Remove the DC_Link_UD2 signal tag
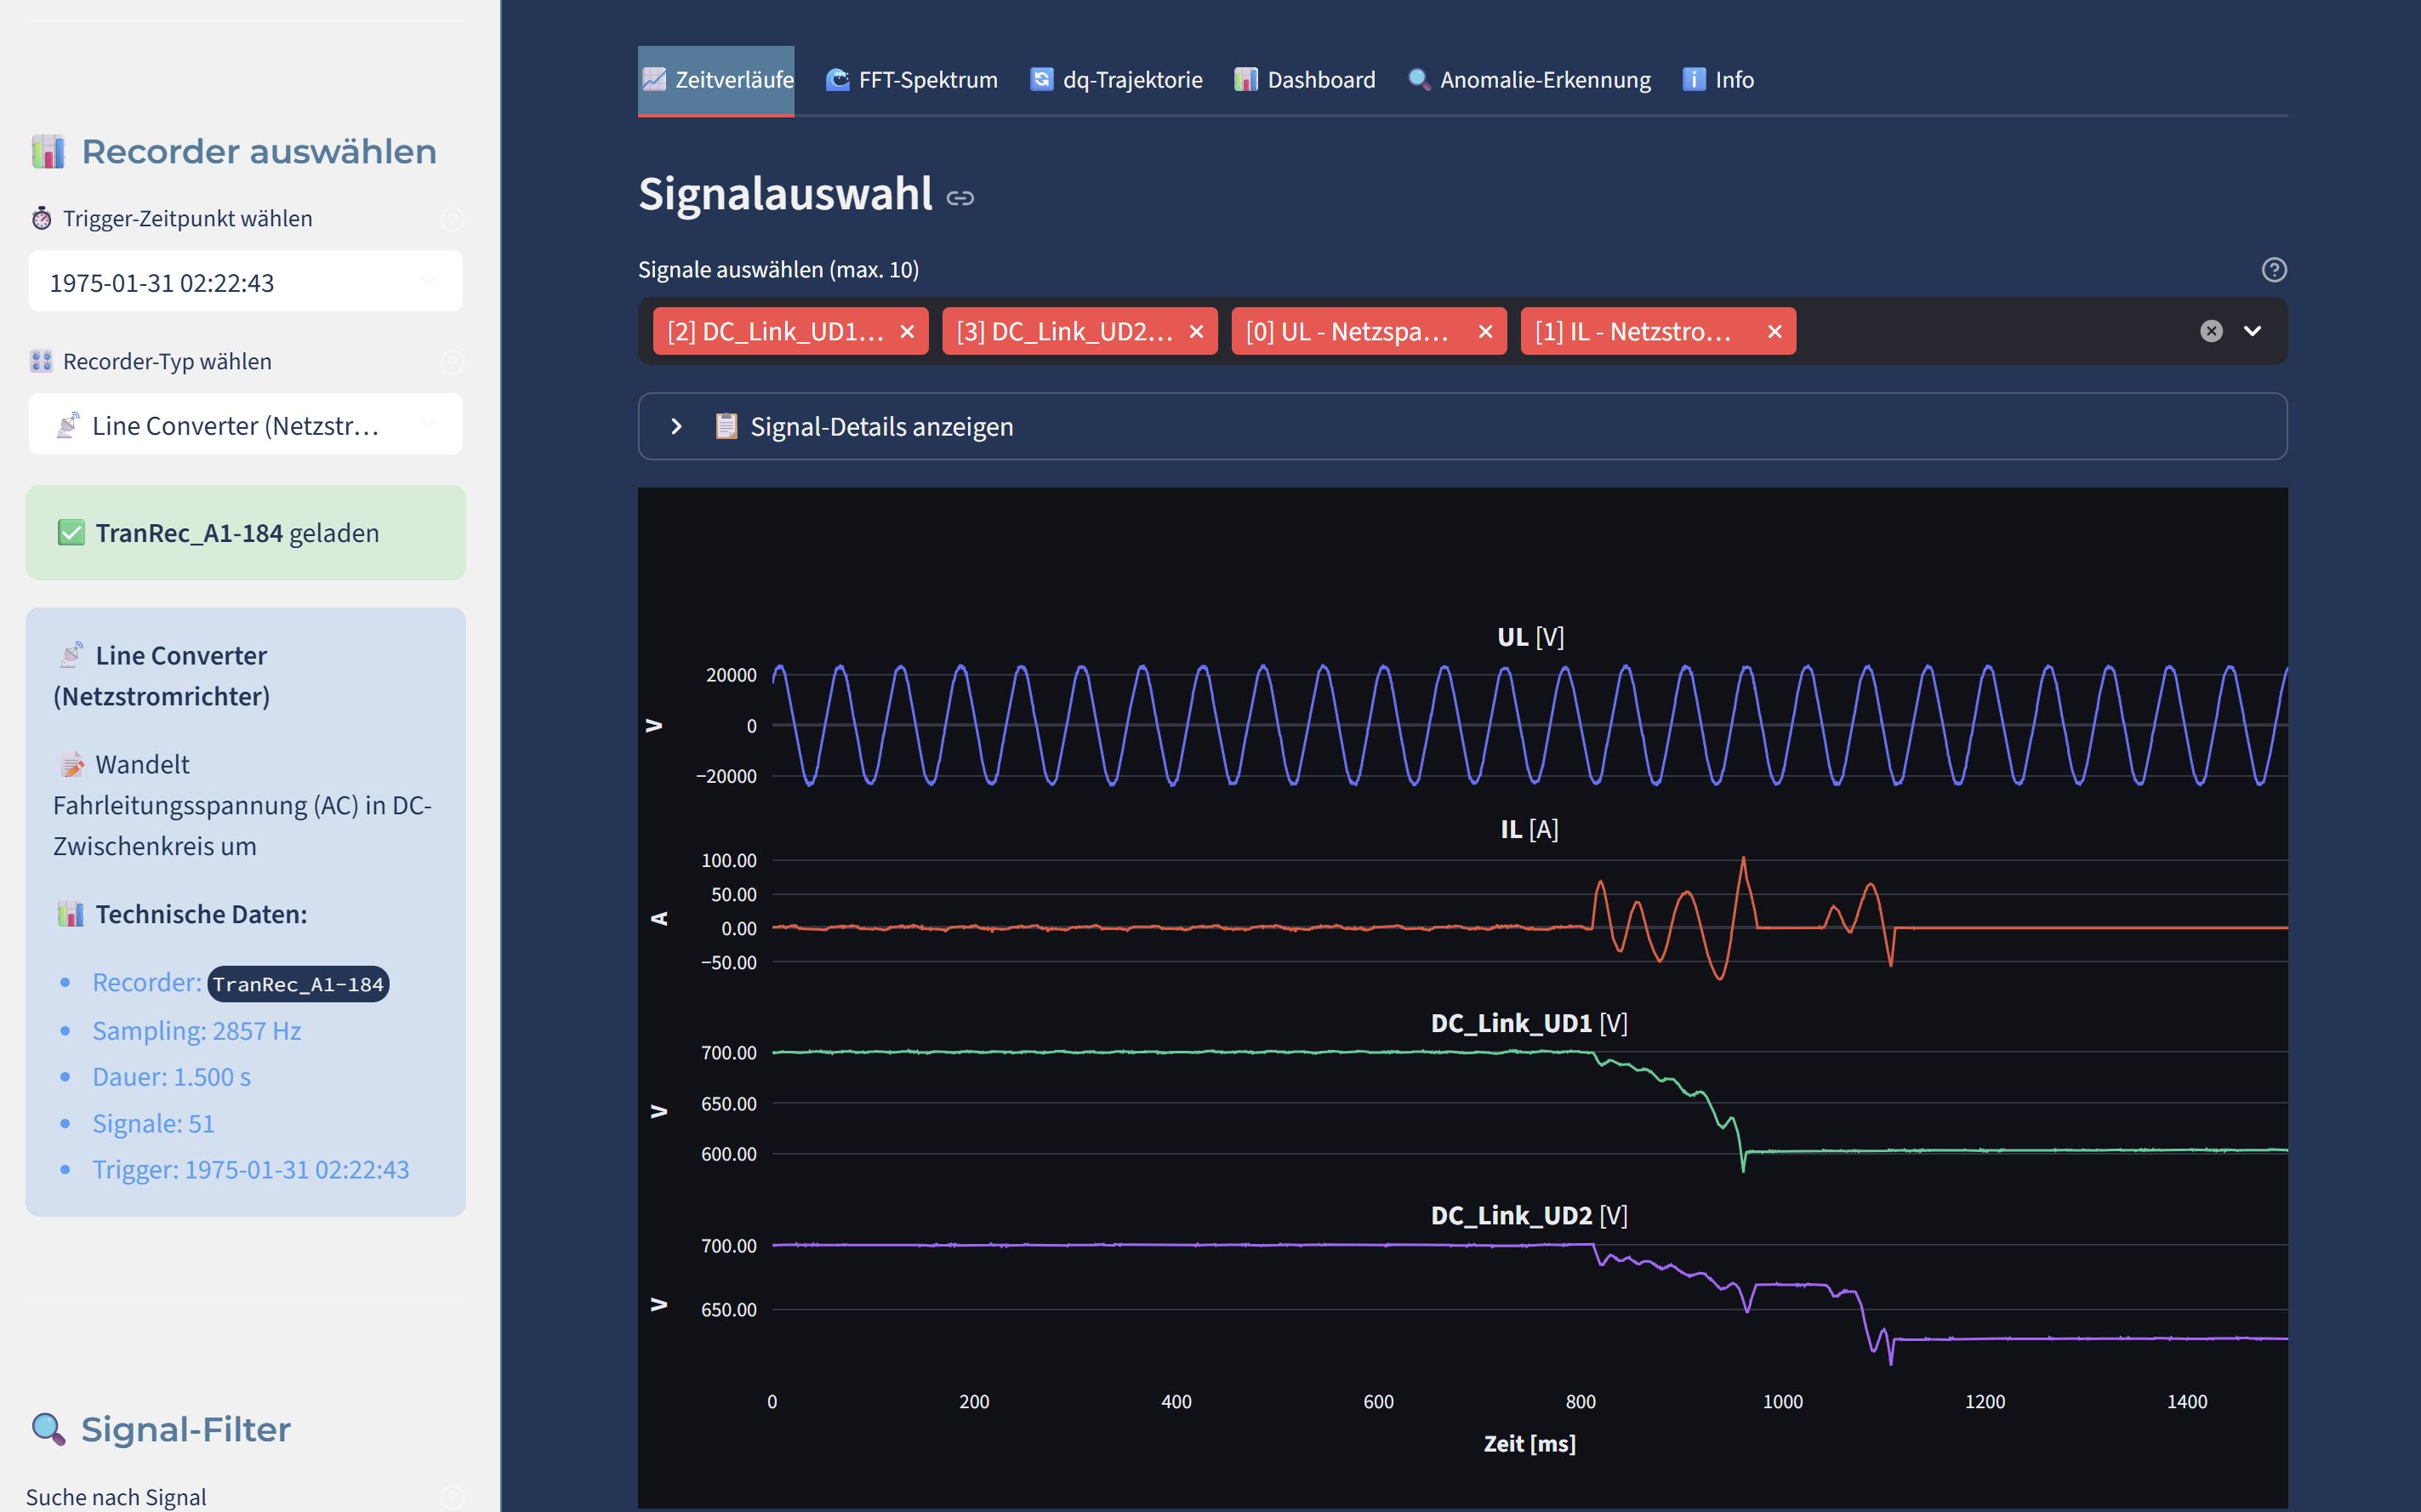Image resolution: width=2421 pixels, height=1512 pixels. 1195,331
